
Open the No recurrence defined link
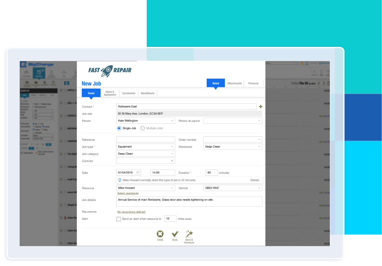tap(131, 212)
